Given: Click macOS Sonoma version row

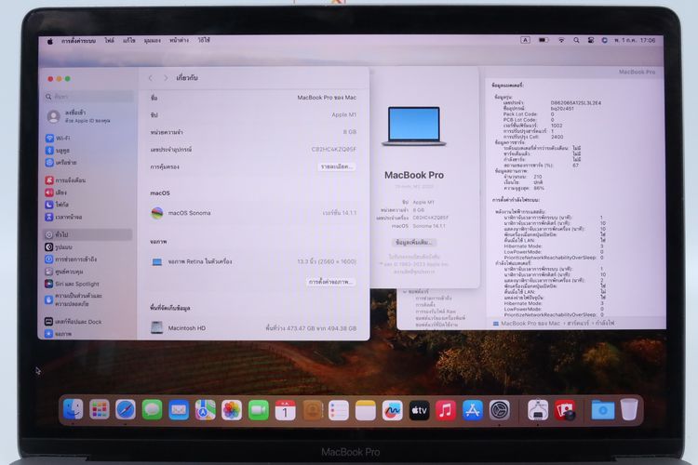Looking at the screenshot, I should pos(253,213).
